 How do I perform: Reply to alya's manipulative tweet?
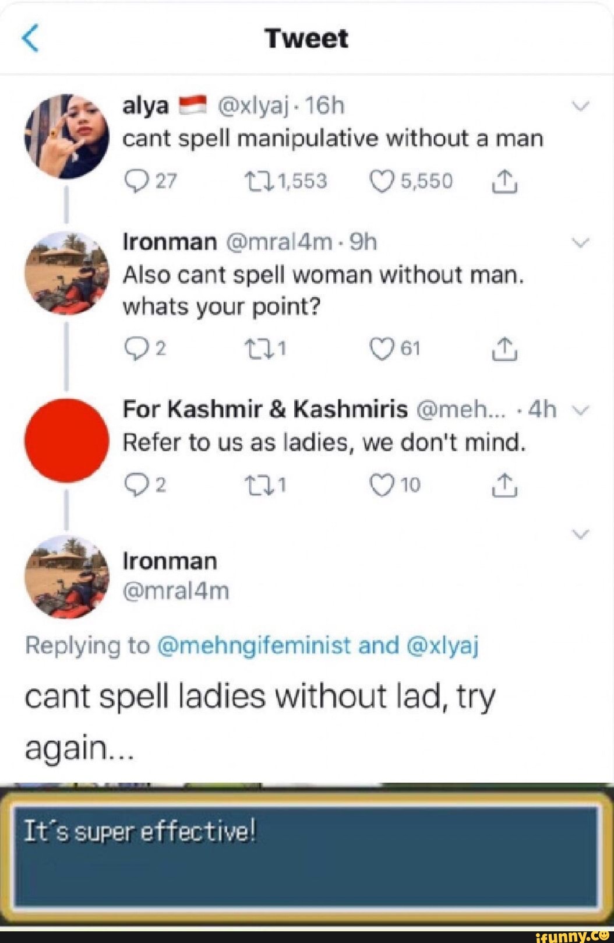(136, 181)
